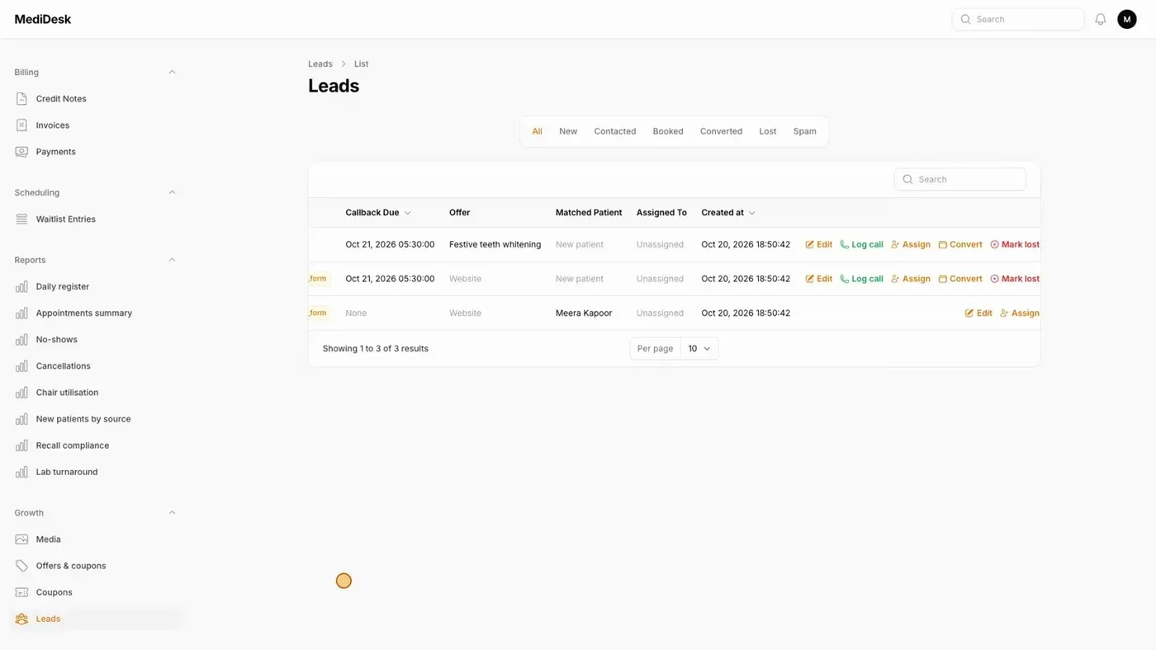The height and width of the screenshot is (650, 1156).
Task: Mark Festive teeth whitening lead as lost
Action: (1015, 245)
